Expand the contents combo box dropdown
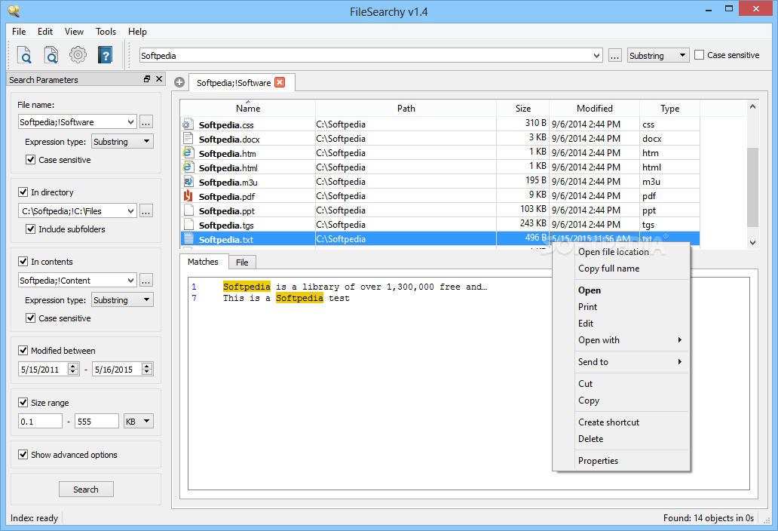The height and width of the screenshot is (531, 778). (x=130, y=281)
